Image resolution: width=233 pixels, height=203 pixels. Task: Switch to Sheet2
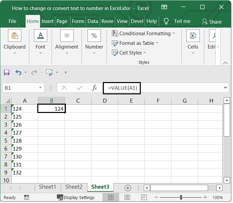coord(74,187)
